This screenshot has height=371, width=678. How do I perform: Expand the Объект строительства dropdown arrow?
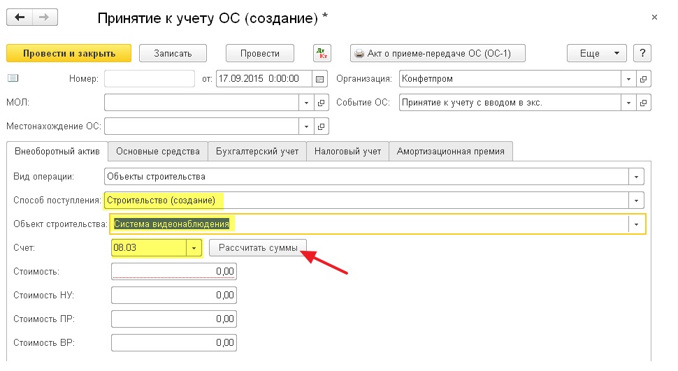pos(636,224)
